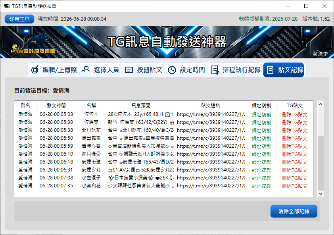Click the preview text 火辣辣性感舞者新人兼職

[x=139, y=186]
